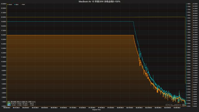Viewport: 199px width, 112px height.
Task: Toggle the PWR legend entry
Action: point(23,5)
